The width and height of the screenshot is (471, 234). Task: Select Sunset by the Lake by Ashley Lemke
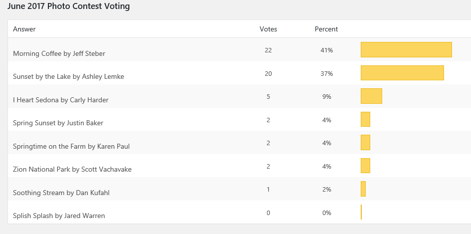pyautogui.click(x=68, y=77)
